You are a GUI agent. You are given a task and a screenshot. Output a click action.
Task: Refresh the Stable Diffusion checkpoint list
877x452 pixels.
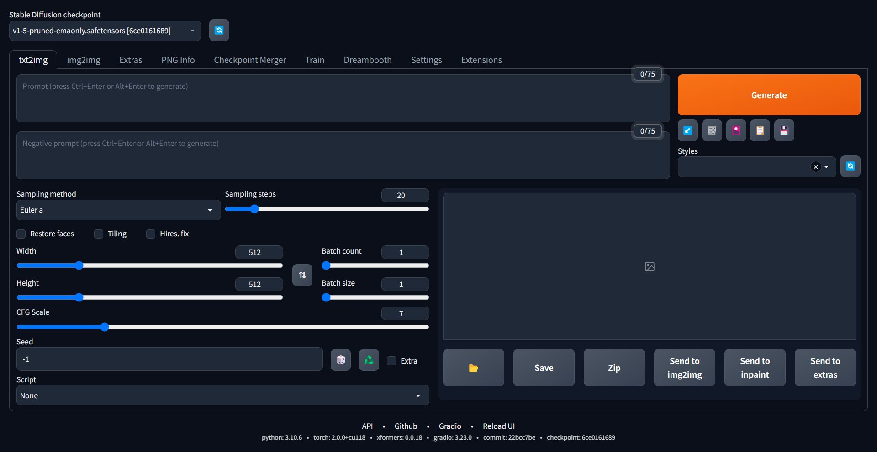[x=219, y=30]
